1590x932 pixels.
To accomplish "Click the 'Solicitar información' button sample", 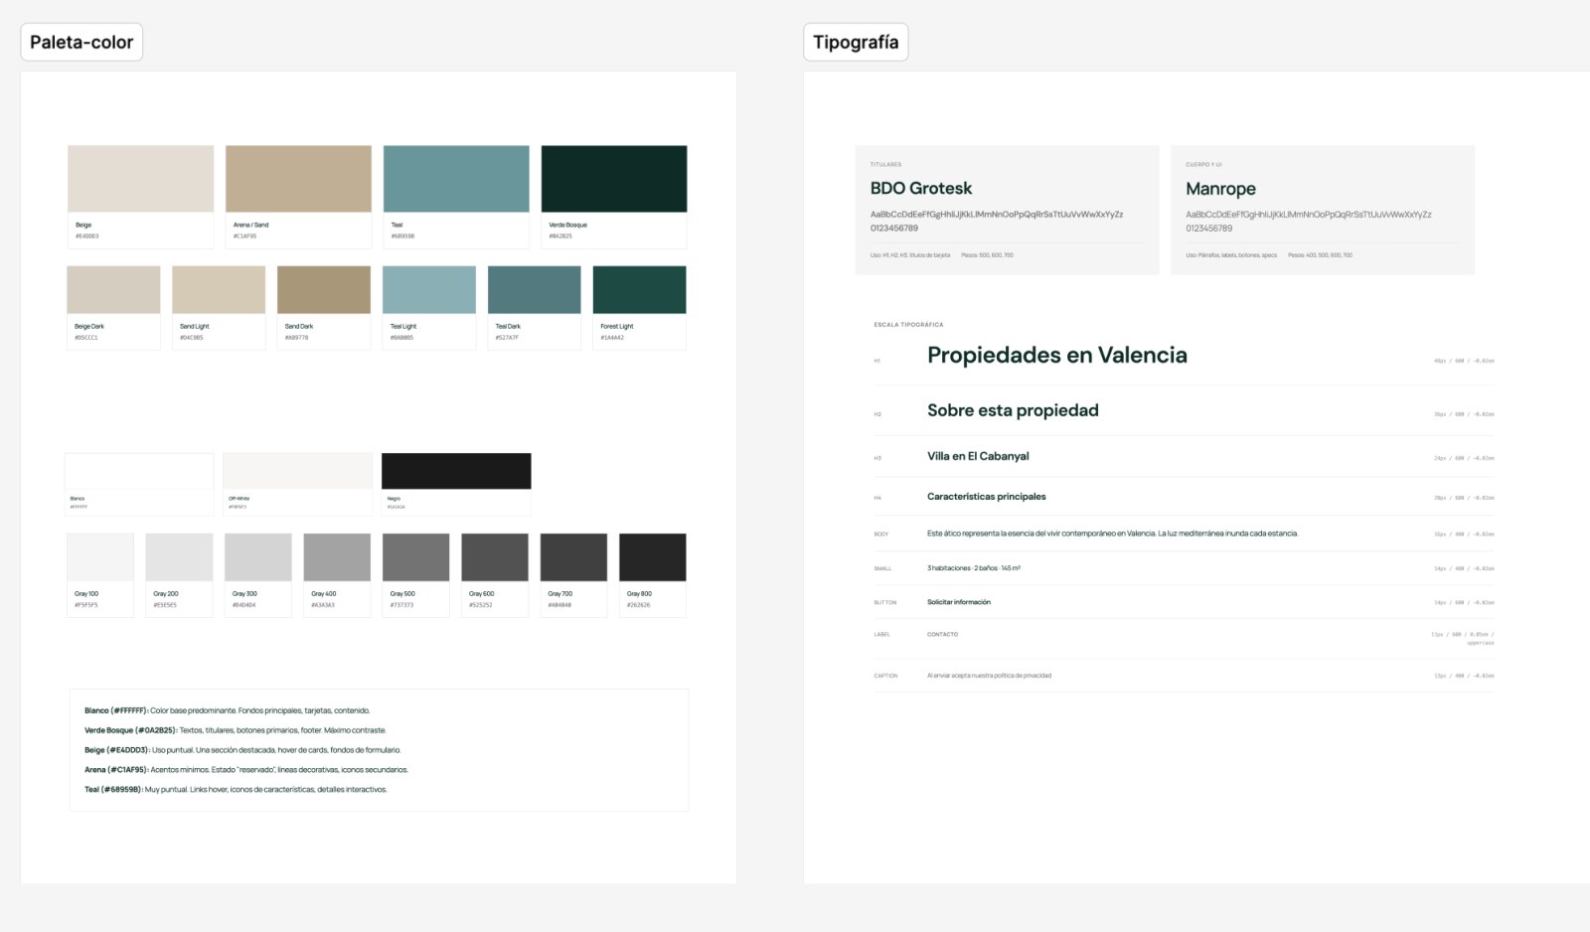I will coord(959,602).
